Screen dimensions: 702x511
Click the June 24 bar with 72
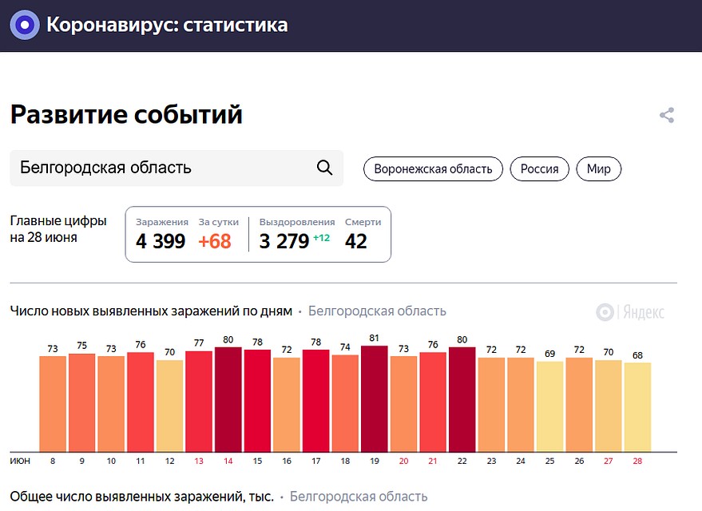(x=521, y=405)
